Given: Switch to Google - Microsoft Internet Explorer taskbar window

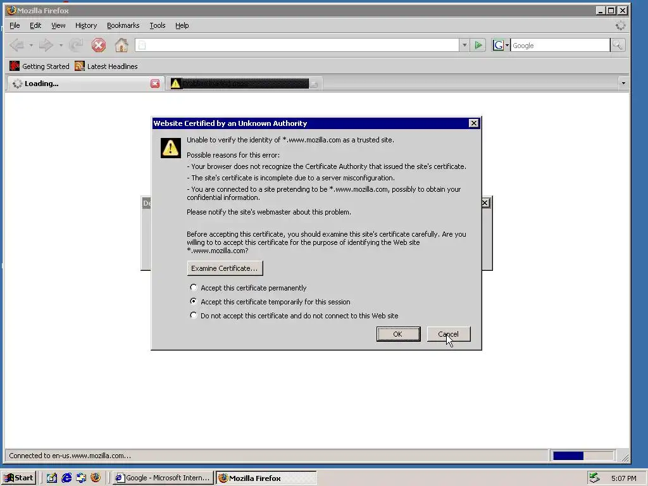Looking at the screenshot, I should click(x=163, y=478).
